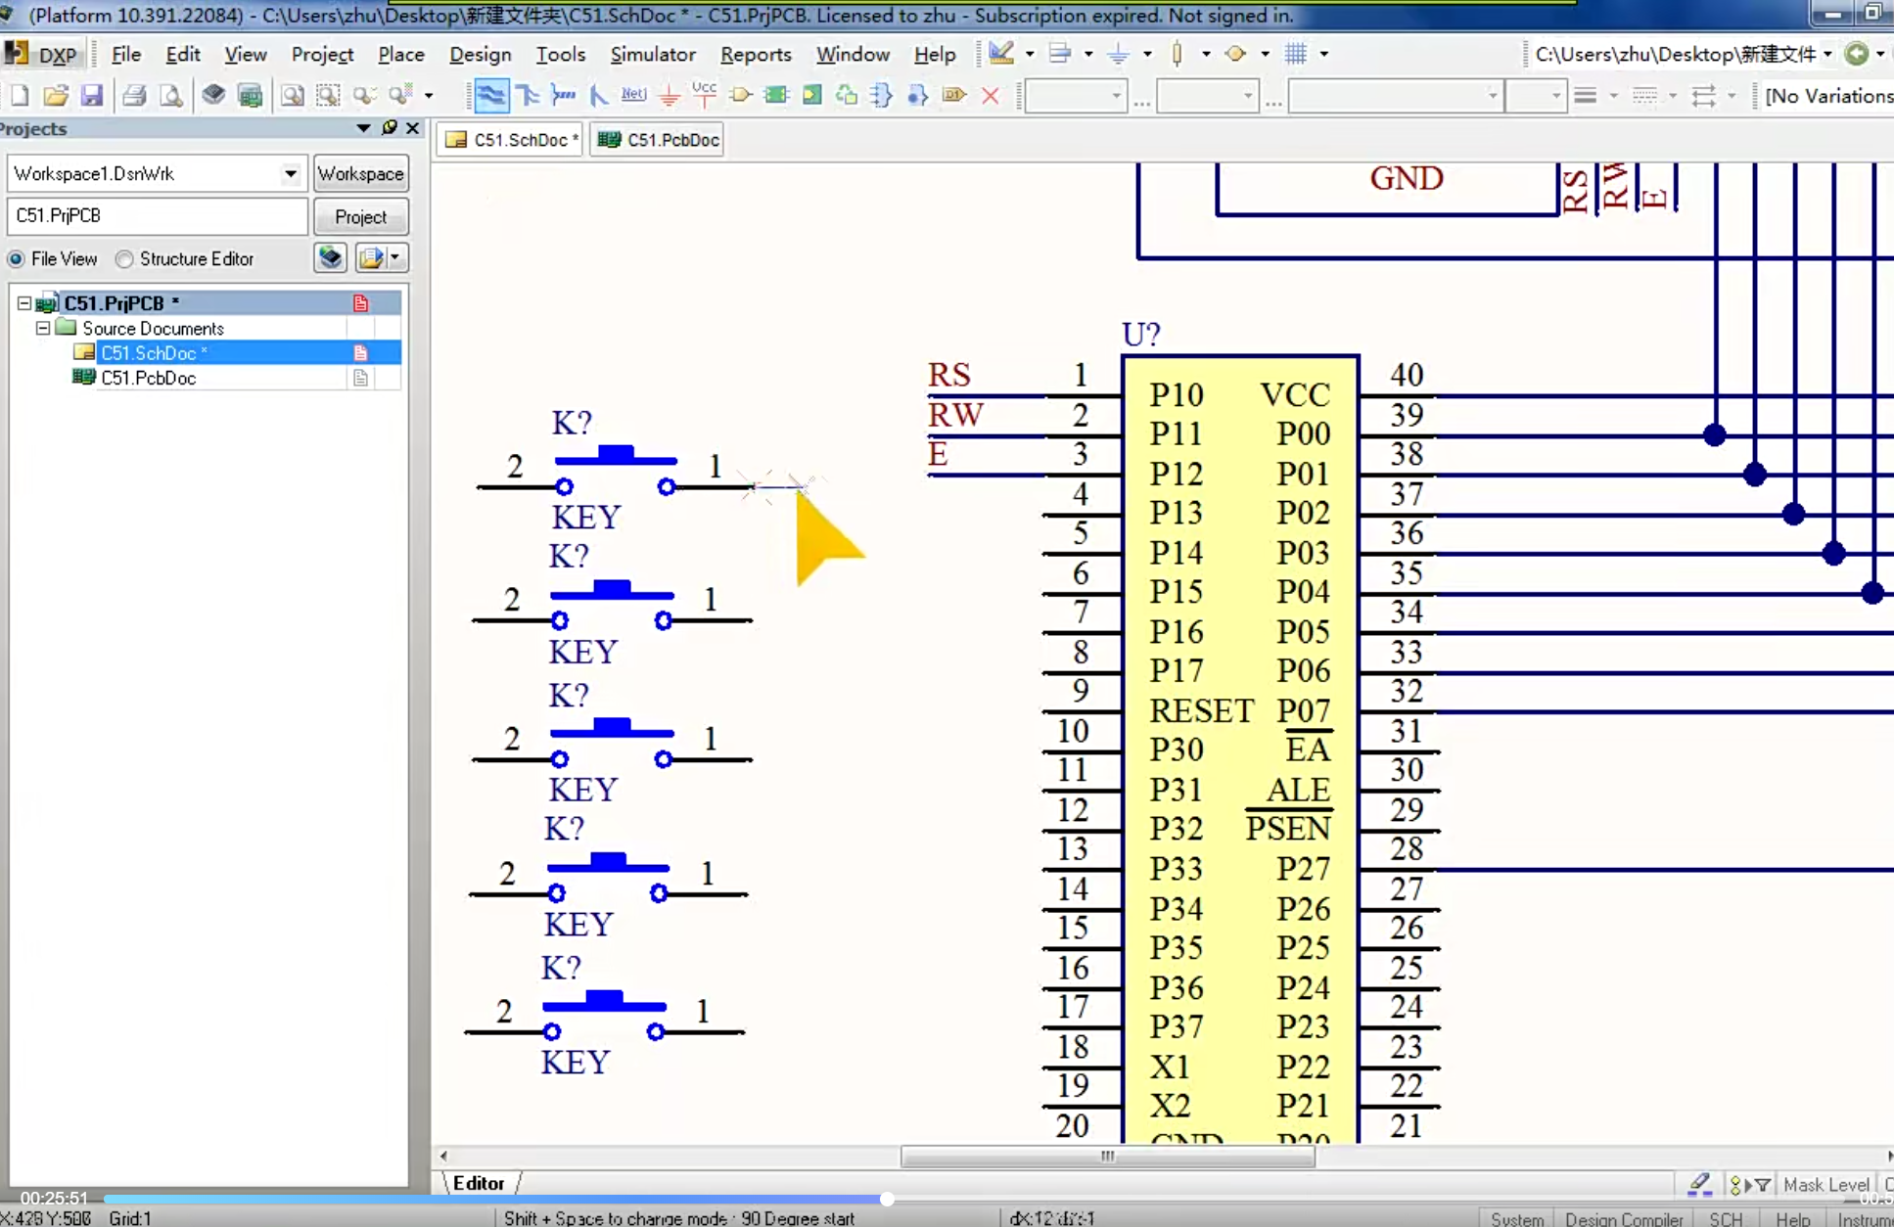
Task: Select the Place Wire tool
Action: point(490,95)
